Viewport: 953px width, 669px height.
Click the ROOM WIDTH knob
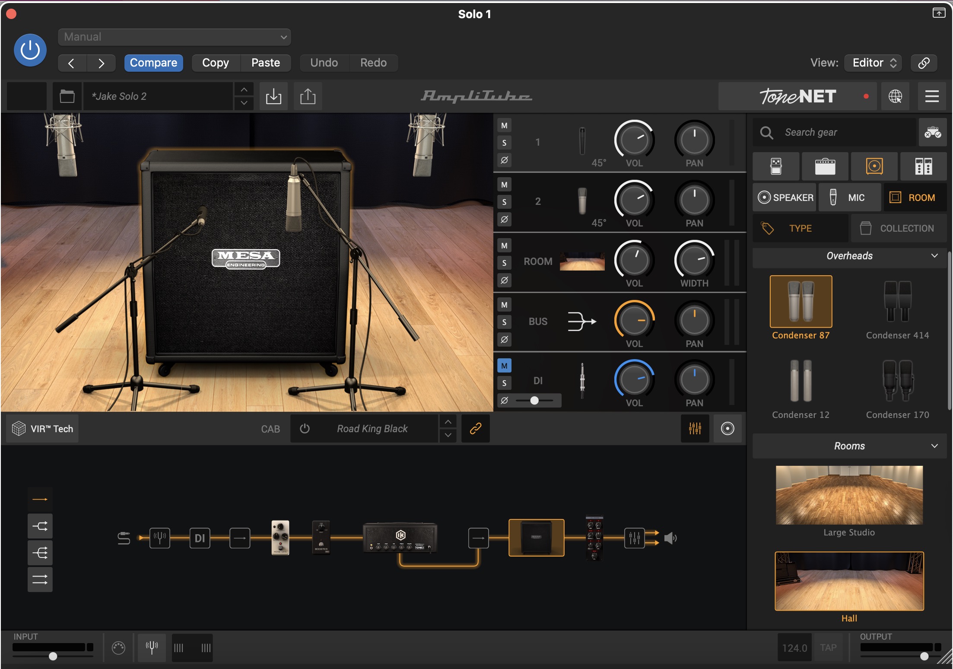[694, 260]
